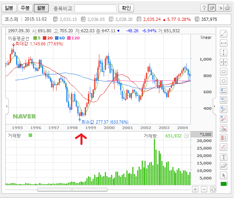The image size is (234, 198).
Task: Select the eraser tool in sidebar
Action: coord(223,166)
